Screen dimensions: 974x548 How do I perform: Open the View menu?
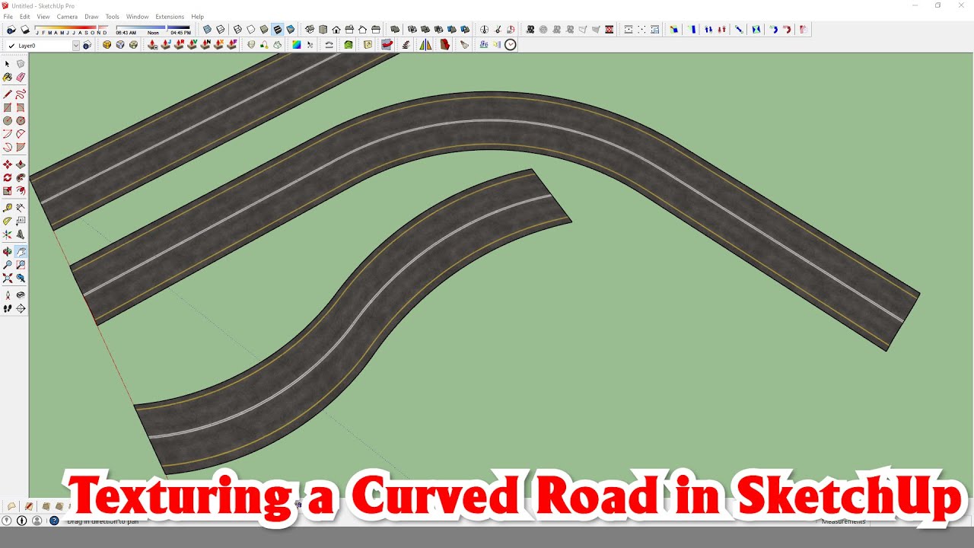(43, 17)
